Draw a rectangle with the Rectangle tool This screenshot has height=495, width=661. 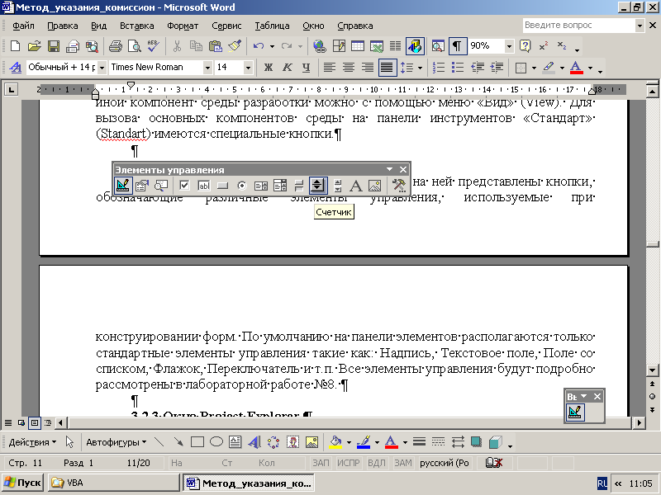(x=197, y=442)
